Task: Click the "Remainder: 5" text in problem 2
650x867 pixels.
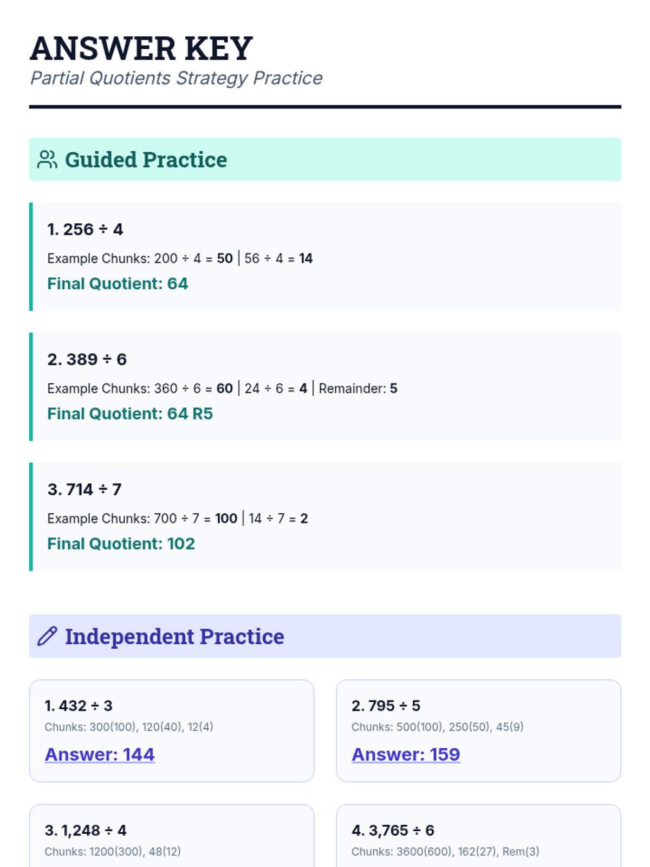Action: (358, 389)
